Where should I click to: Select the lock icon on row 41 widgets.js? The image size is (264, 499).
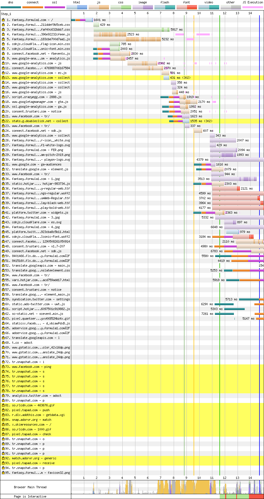click(3, 213)
